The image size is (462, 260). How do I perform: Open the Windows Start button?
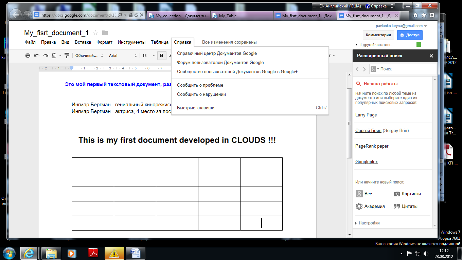tap(9, 253)
